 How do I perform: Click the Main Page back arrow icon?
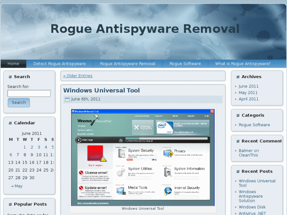78,140
